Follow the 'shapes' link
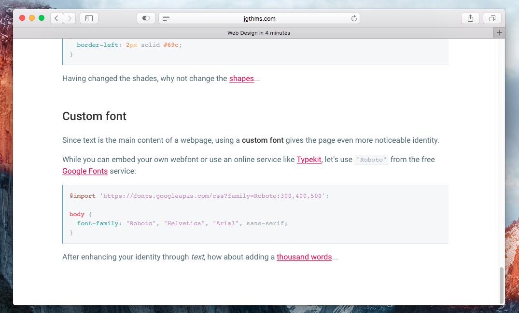The image size is (519, 313). point(241,79)
